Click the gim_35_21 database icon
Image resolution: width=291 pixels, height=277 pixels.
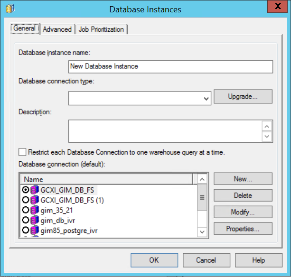pyautogui.click(x=35, y=210)
